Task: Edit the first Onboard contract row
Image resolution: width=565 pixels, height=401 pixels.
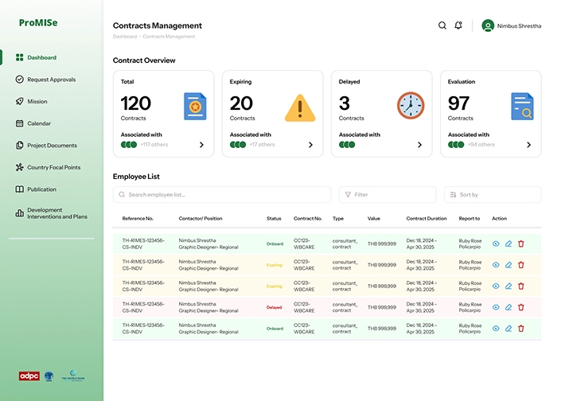Action: 509,243
